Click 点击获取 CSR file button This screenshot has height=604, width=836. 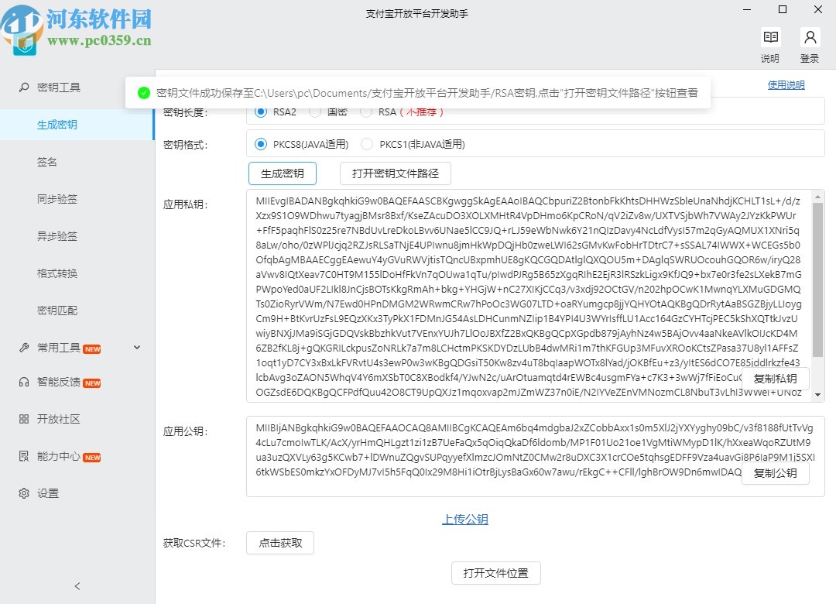coord(280,543)
